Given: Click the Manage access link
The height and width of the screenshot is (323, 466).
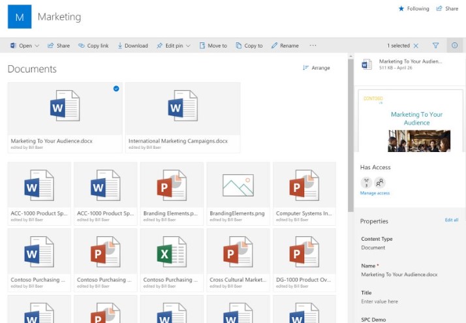Looking at the screenshot, I should 375,193.
